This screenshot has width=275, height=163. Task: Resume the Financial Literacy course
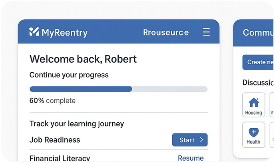coord(191,158)
